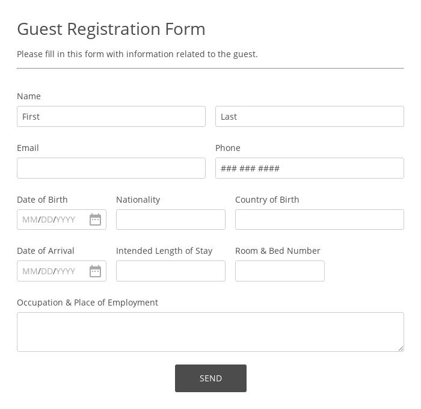
Task: Select the MM segment in Date of Birth
Action: point(29,220)
